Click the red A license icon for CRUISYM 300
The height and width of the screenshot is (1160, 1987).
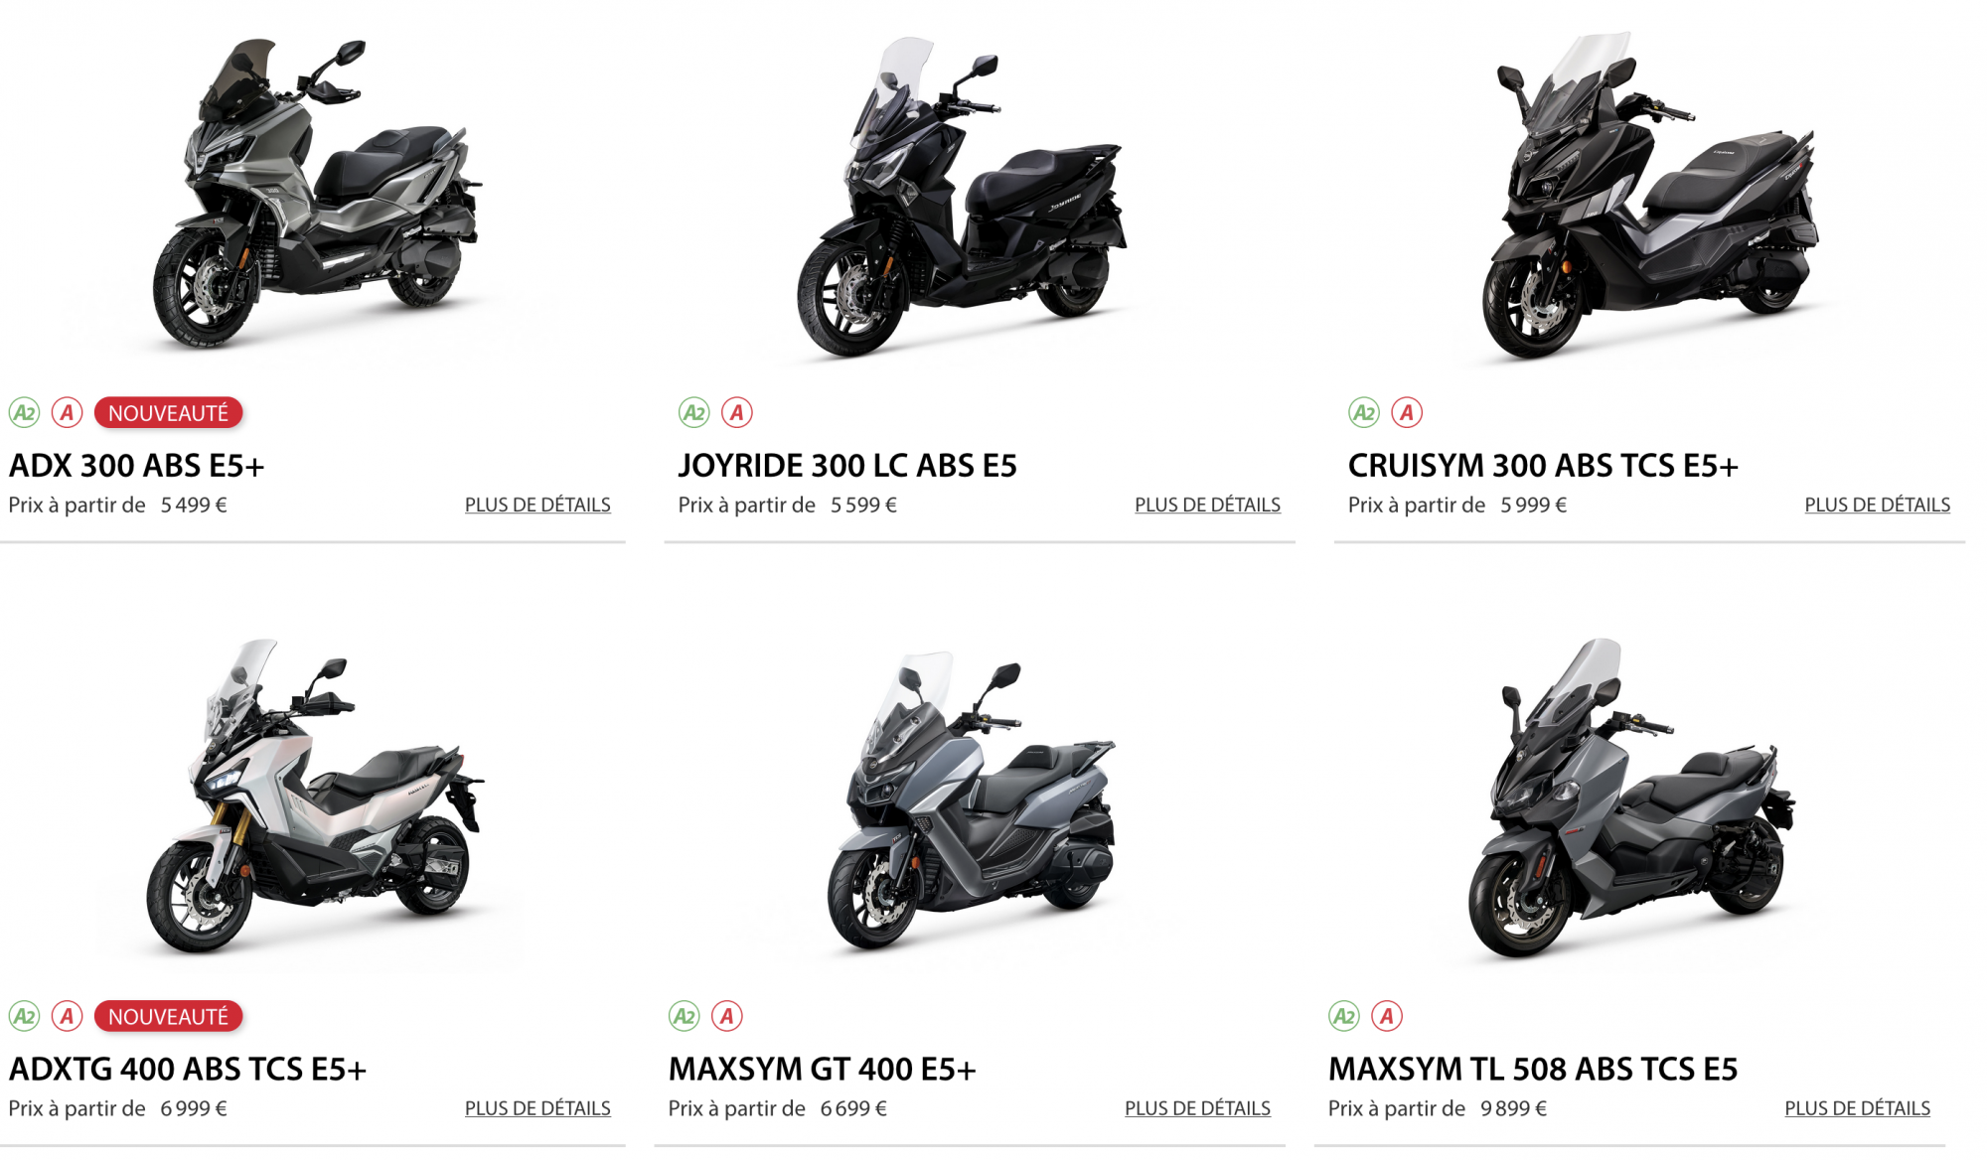1407,412
